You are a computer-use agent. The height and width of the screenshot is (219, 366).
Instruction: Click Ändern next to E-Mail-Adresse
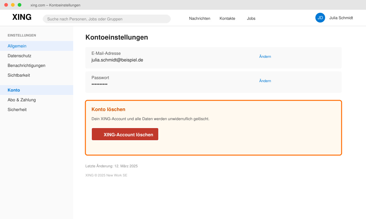[265, 57]
